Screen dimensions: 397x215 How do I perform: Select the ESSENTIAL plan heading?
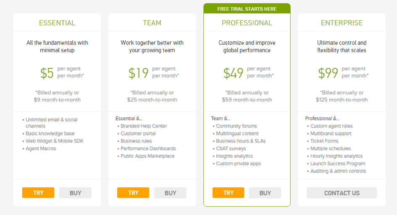click(57, 23)
